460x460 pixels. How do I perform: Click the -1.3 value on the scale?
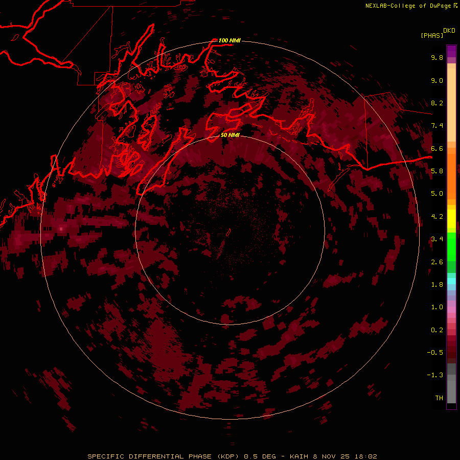(x=435, y=375)
